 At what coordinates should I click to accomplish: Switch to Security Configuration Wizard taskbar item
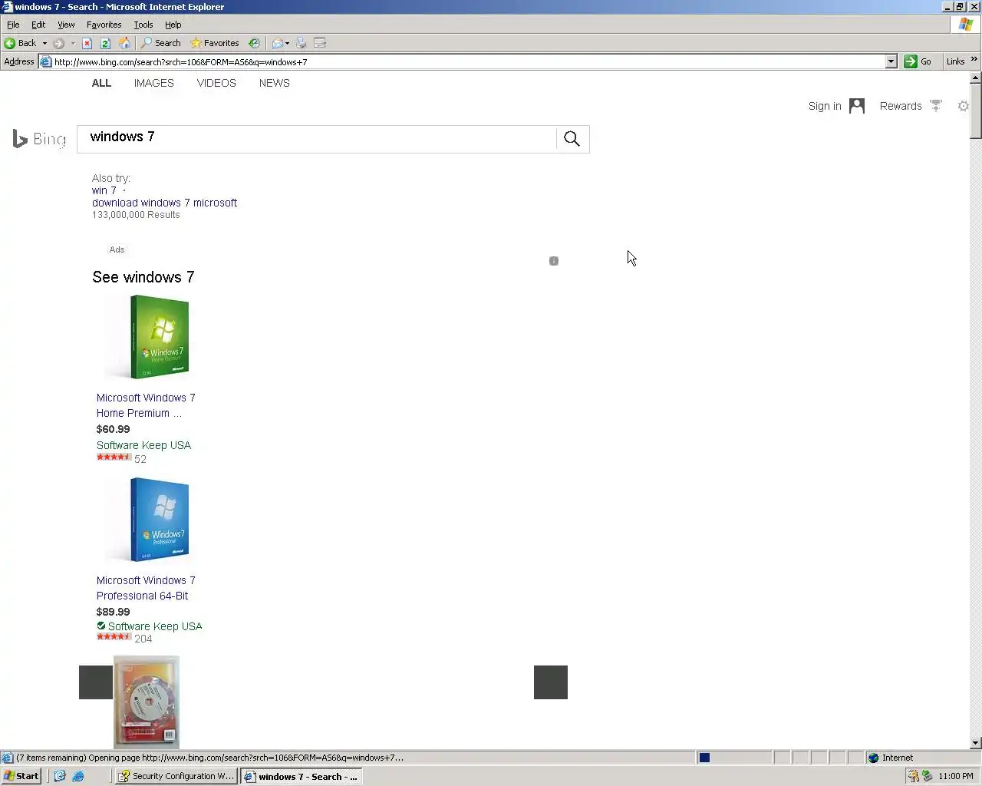tap(176, 776)
